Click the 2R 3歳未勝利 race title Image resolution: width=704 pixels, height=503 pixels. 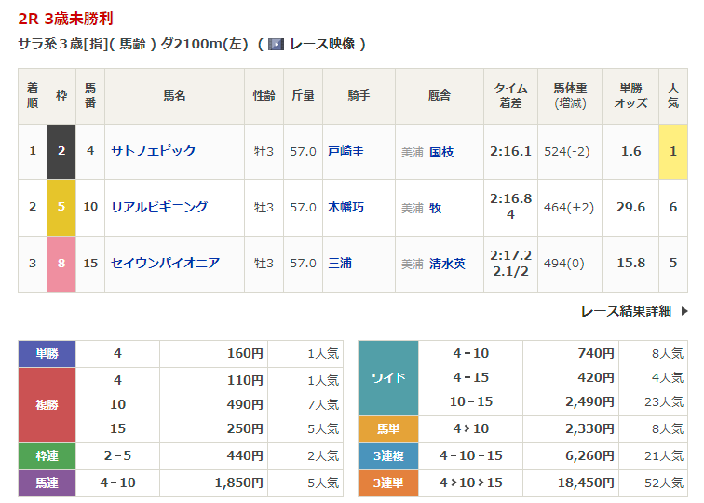(66, 19)
